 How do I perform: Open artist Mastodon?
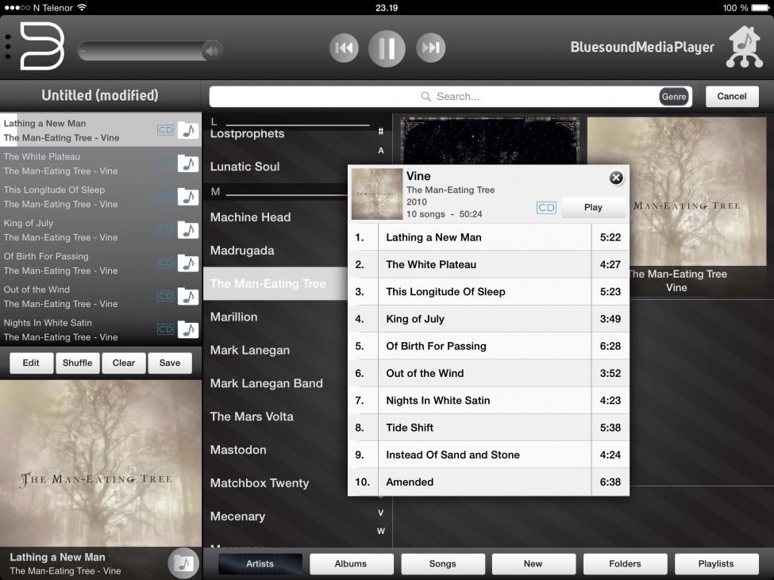click(238, 450)
